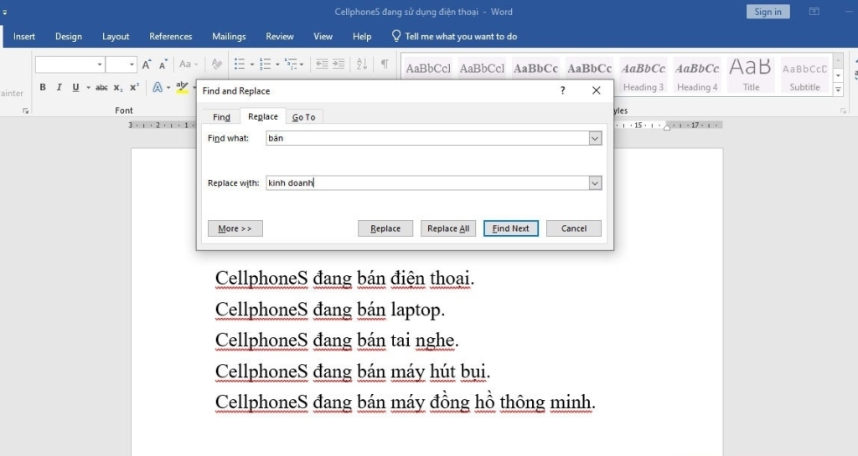This screenshot has width=858, height=456.
Task: Apply the Heading 4 style
Action: click(x=697, y=74)
